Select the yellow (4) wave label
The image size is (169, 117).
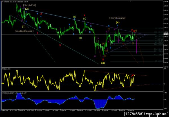coord(118,22)
